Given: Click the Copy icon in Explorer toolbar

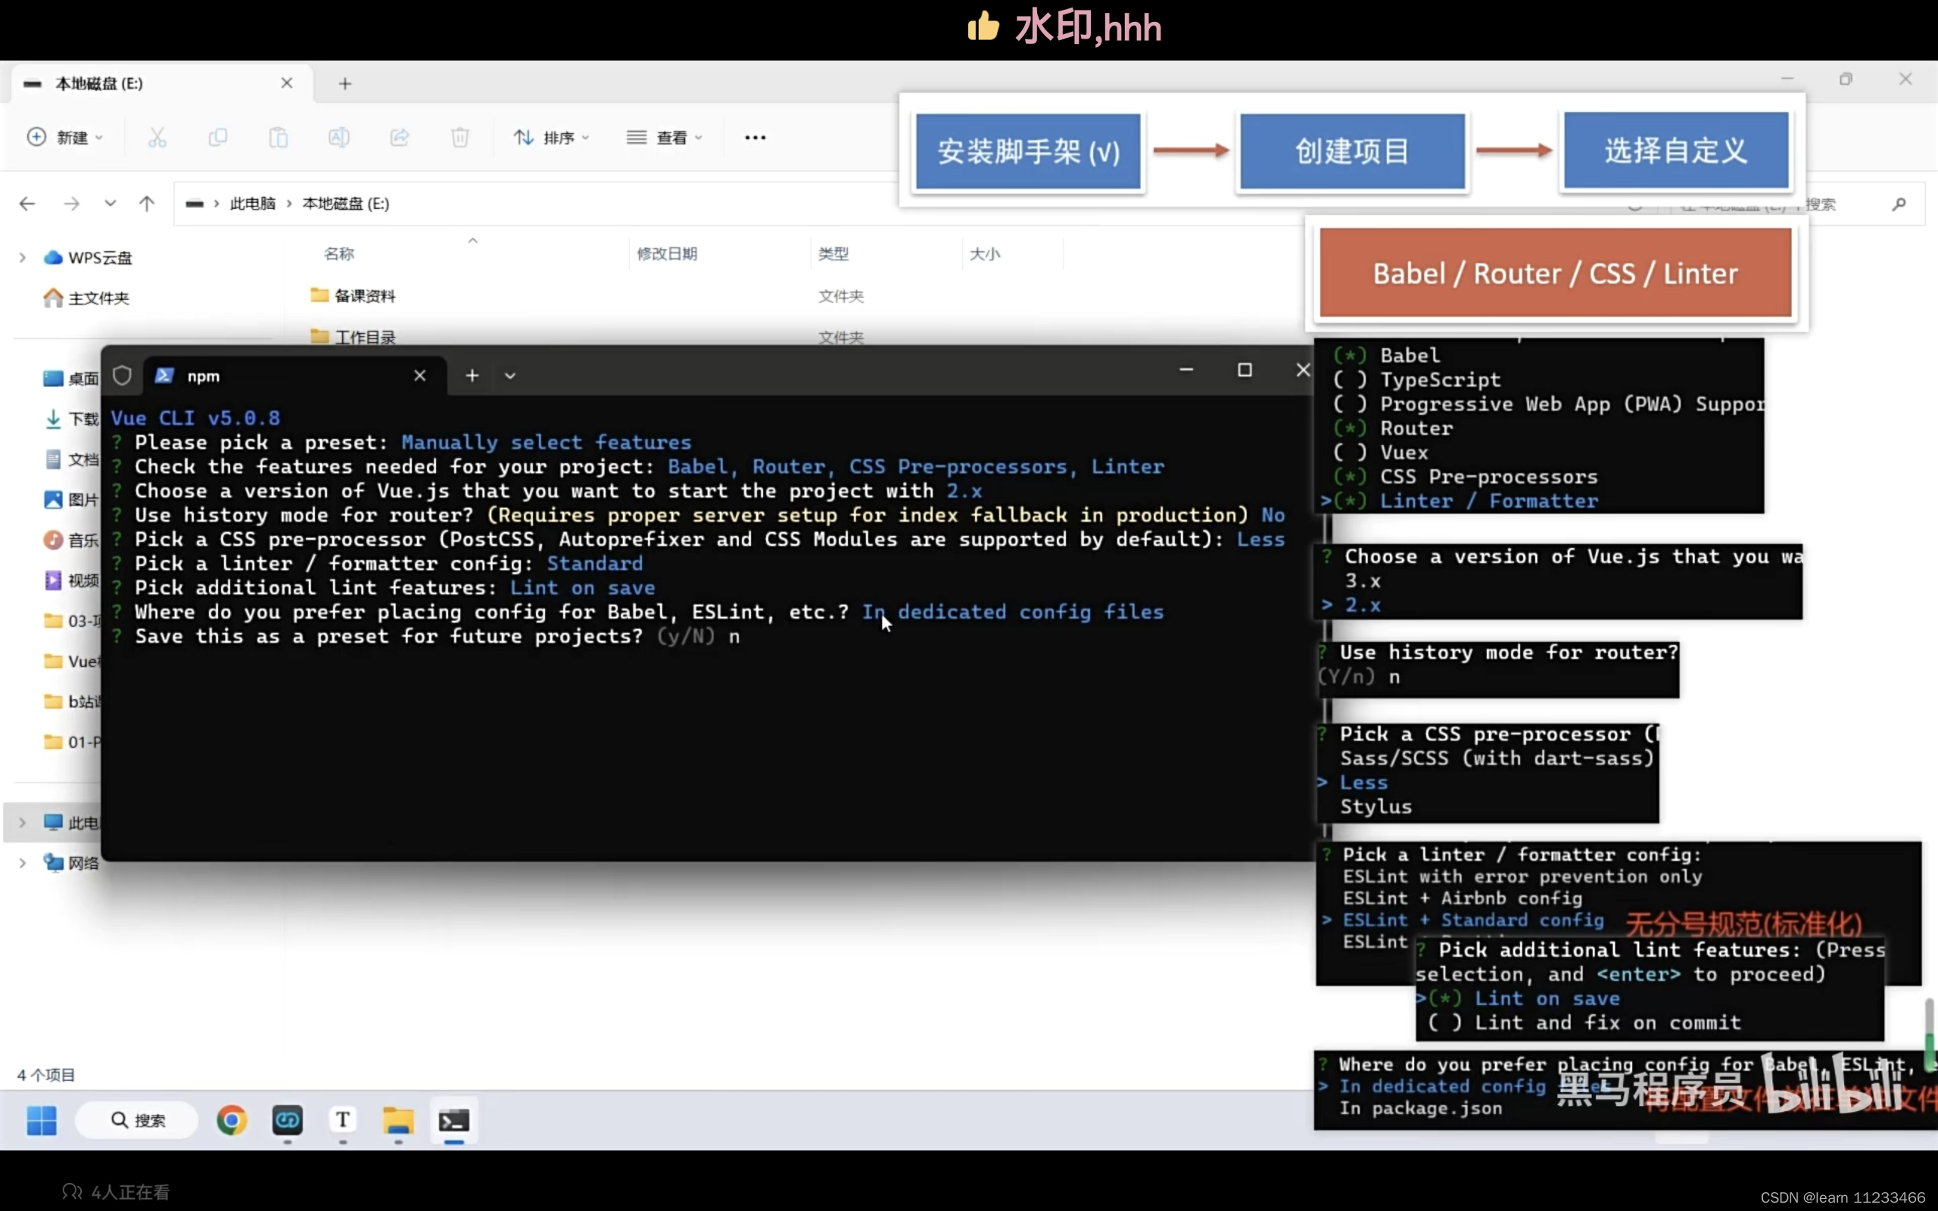Looking at the screenshot, I should point(217,137).
